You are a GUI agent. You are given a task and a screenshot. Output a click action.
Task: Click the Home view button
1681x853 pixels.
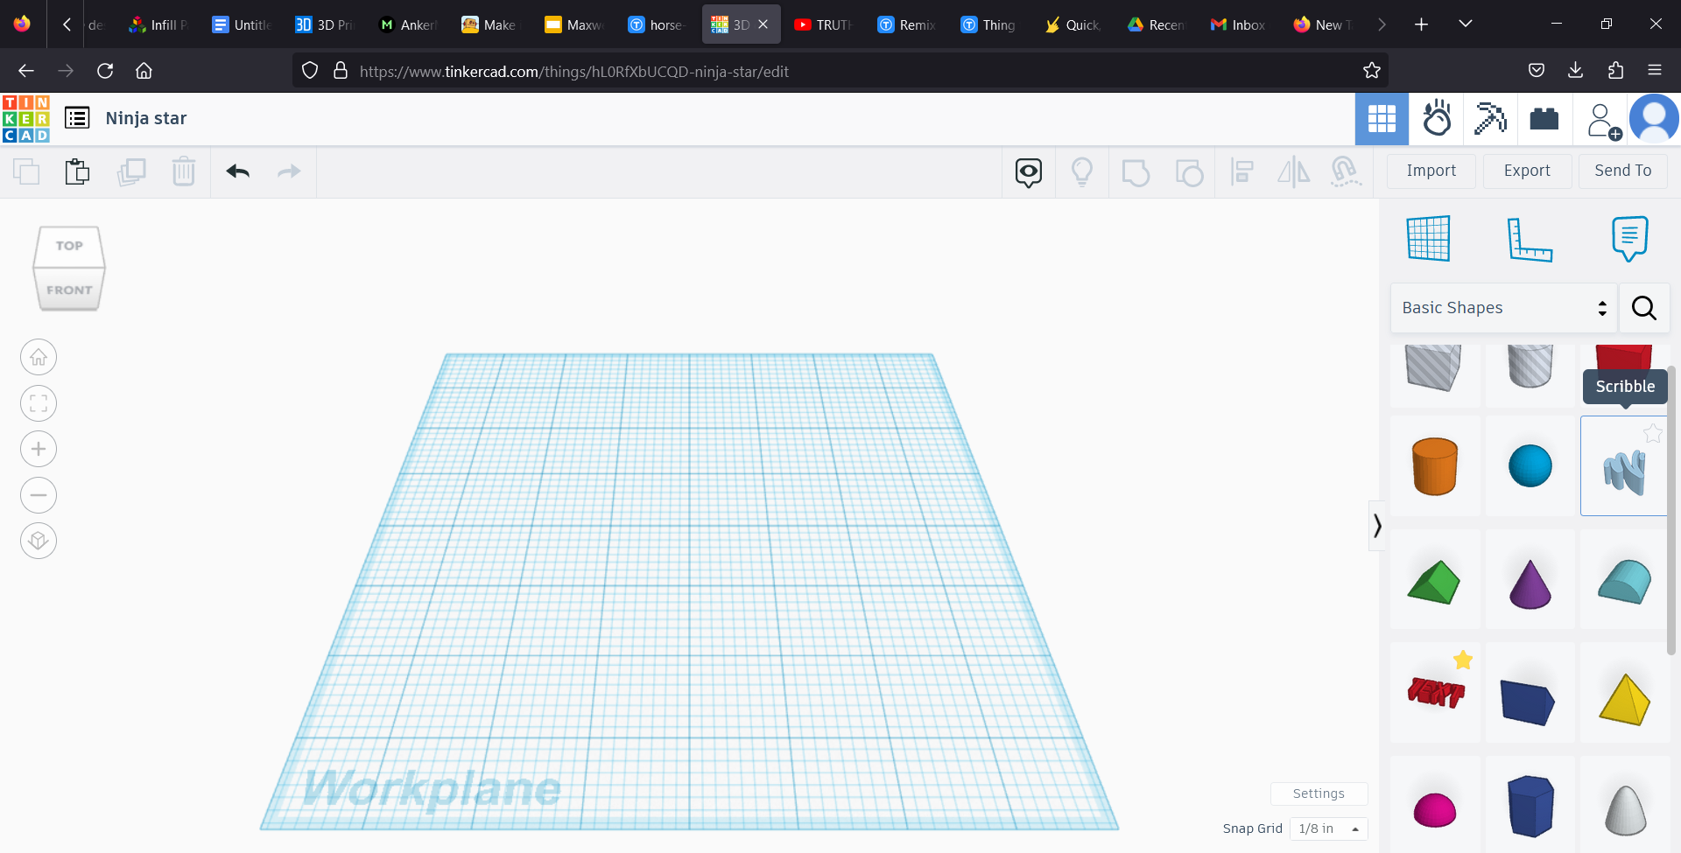click(39, 357)
